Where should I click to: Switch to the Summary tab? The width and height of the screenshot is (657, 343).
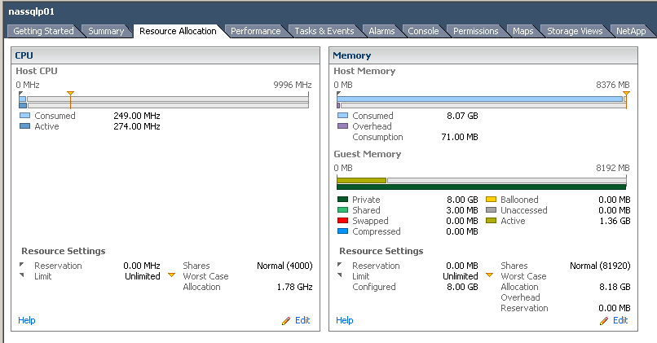pyautogui.click(x=106, y=31)
